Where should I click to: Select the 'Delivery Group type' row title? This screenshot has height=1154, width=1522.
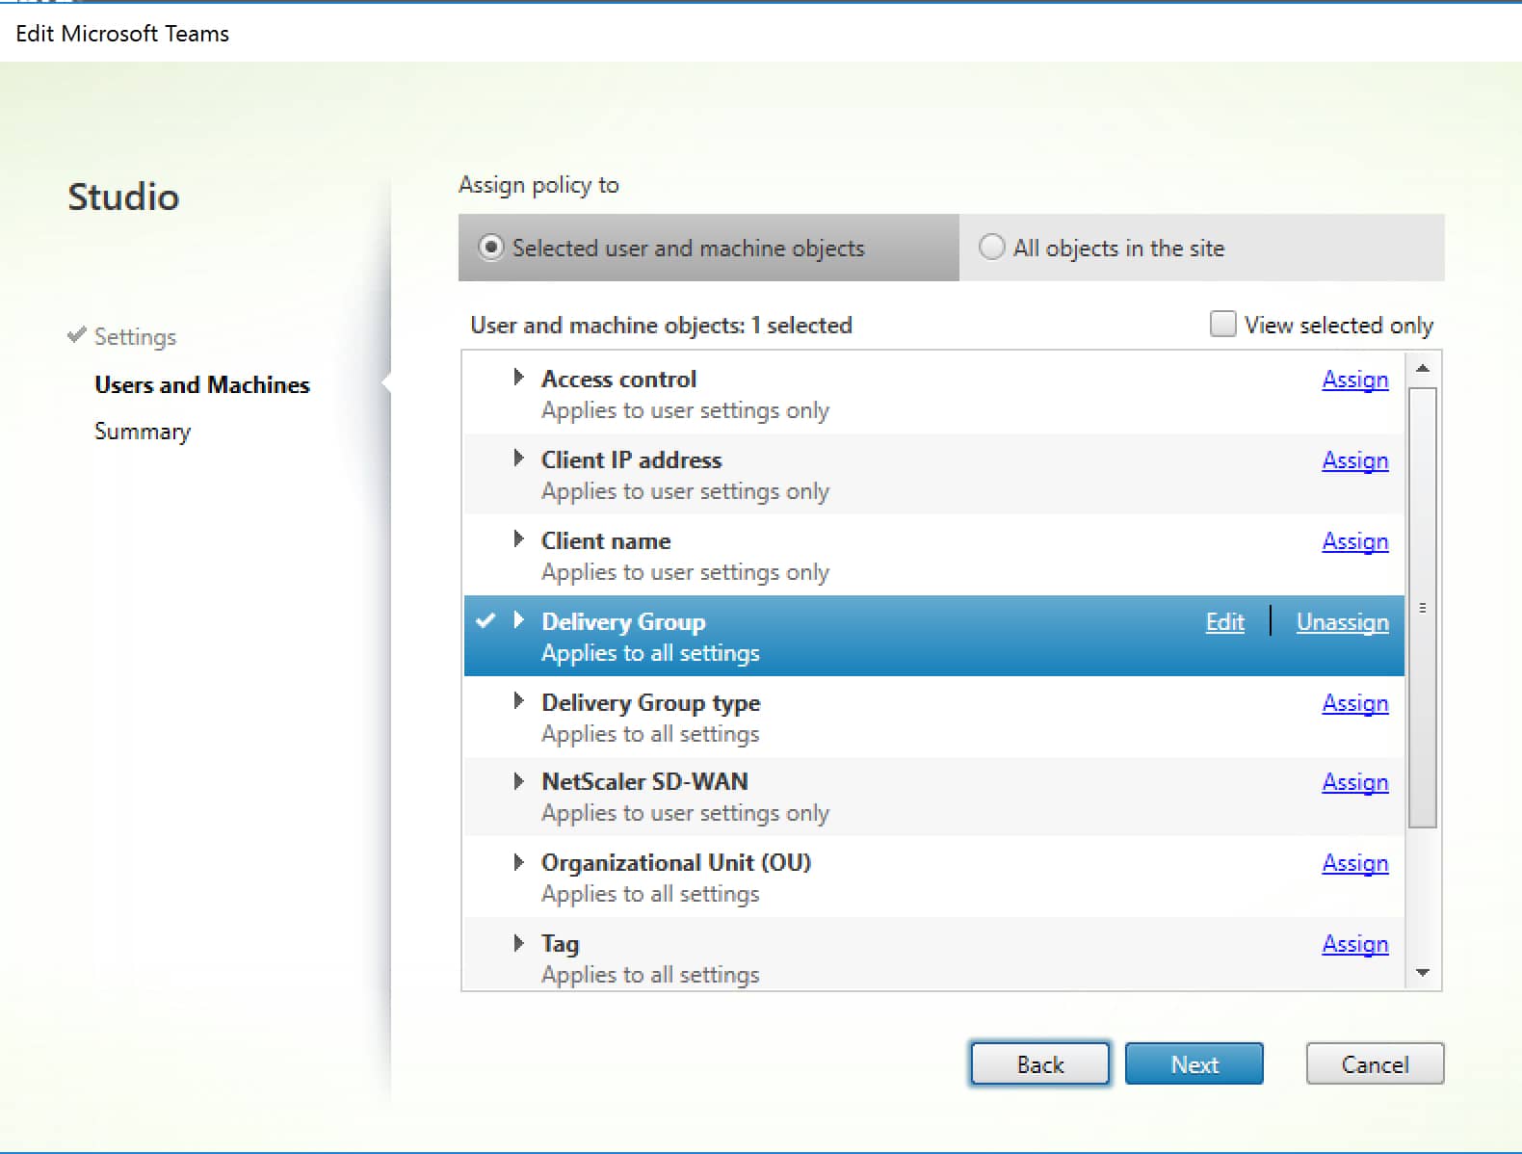[651, 703]
